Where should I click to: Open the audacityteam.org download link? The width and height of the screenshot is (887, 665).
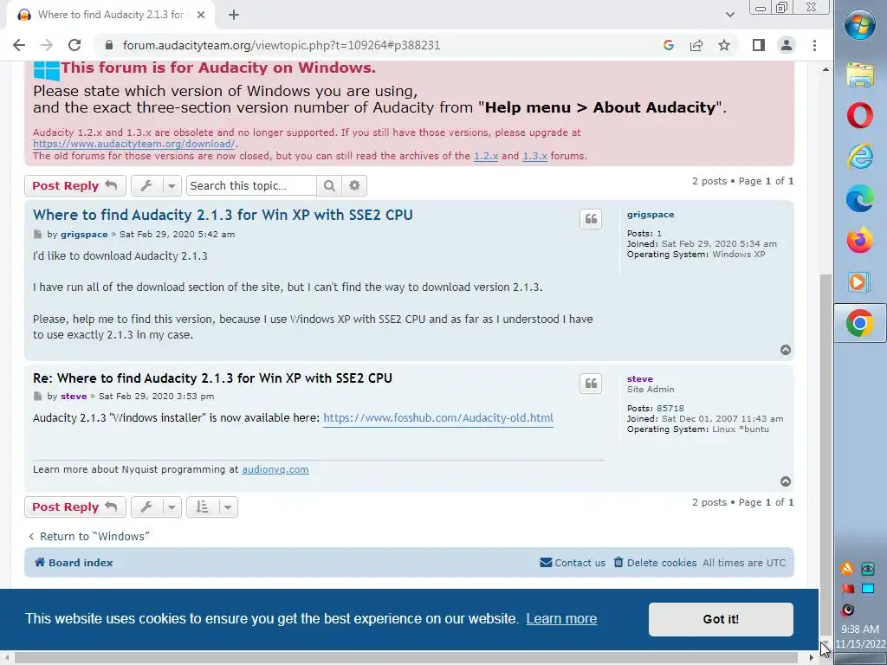tap(133, 145)
